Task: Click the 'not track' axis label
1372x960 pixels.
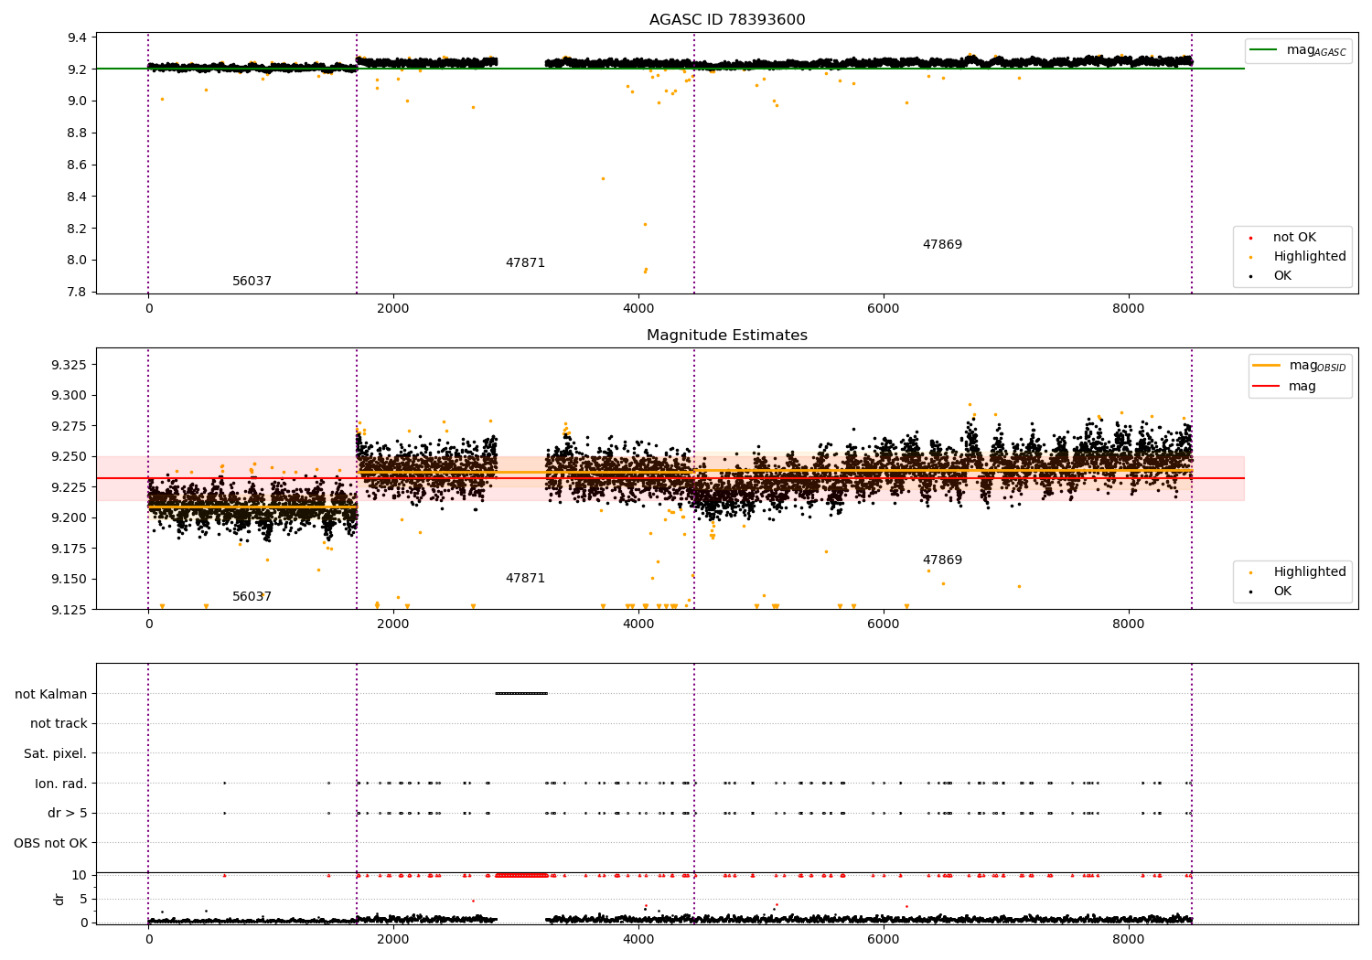Action: point(59,724)
